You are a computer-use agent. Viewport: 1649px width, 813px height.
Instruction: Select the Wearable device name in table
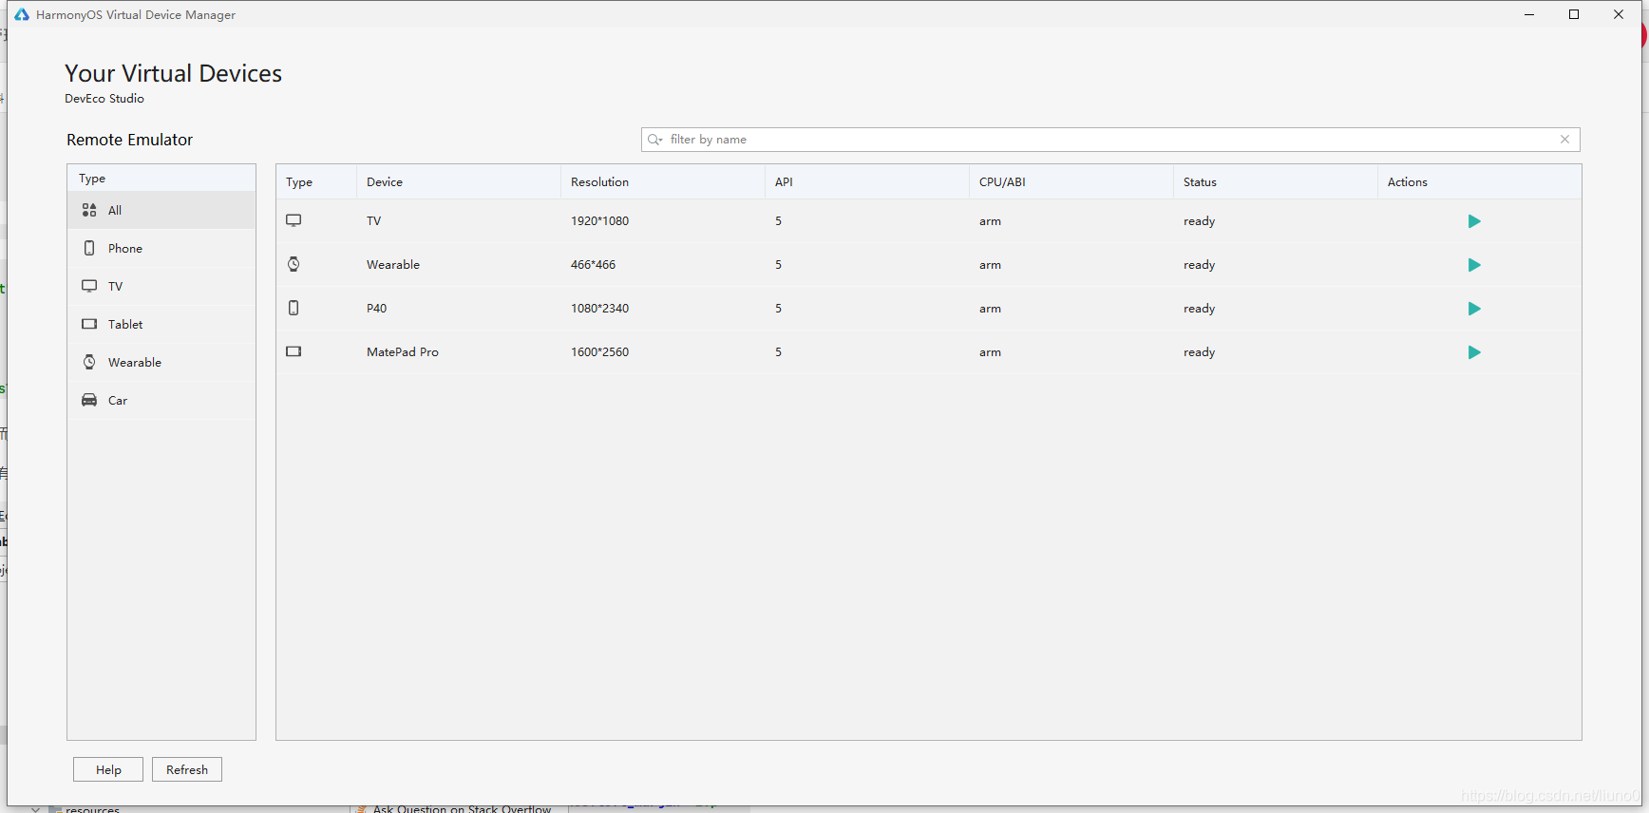tap(393, 265)
